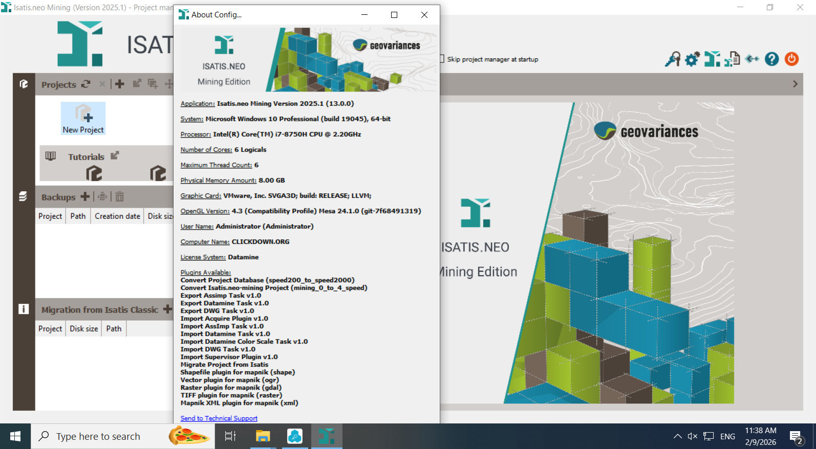Sort Migration table by Disk size column

(x=84, y=329)
